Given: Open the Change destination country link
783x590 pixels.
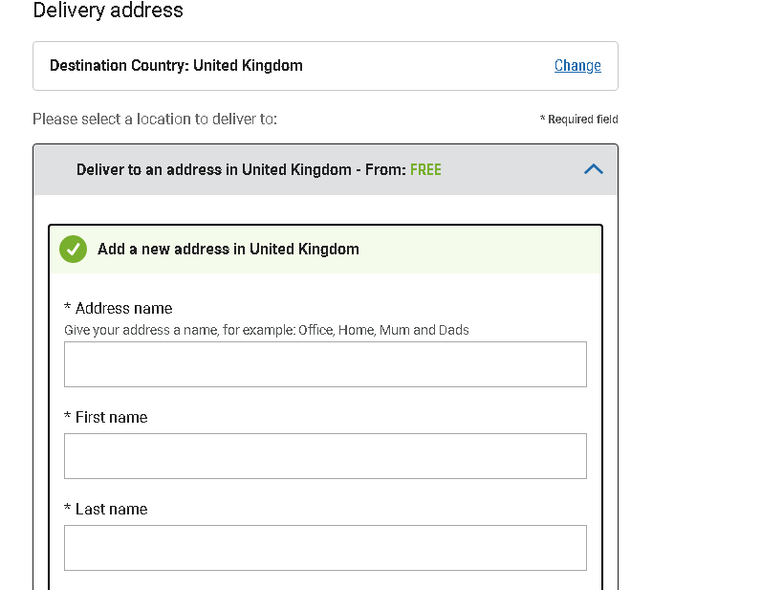Looking at the screenshot, I should [577, 65].
